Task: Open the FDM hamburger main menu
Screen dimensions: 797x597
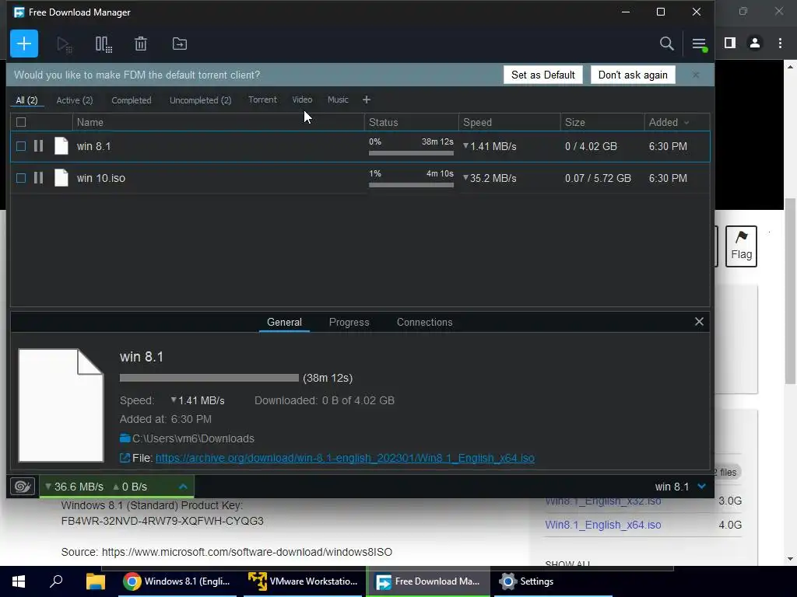Action: 700,44
